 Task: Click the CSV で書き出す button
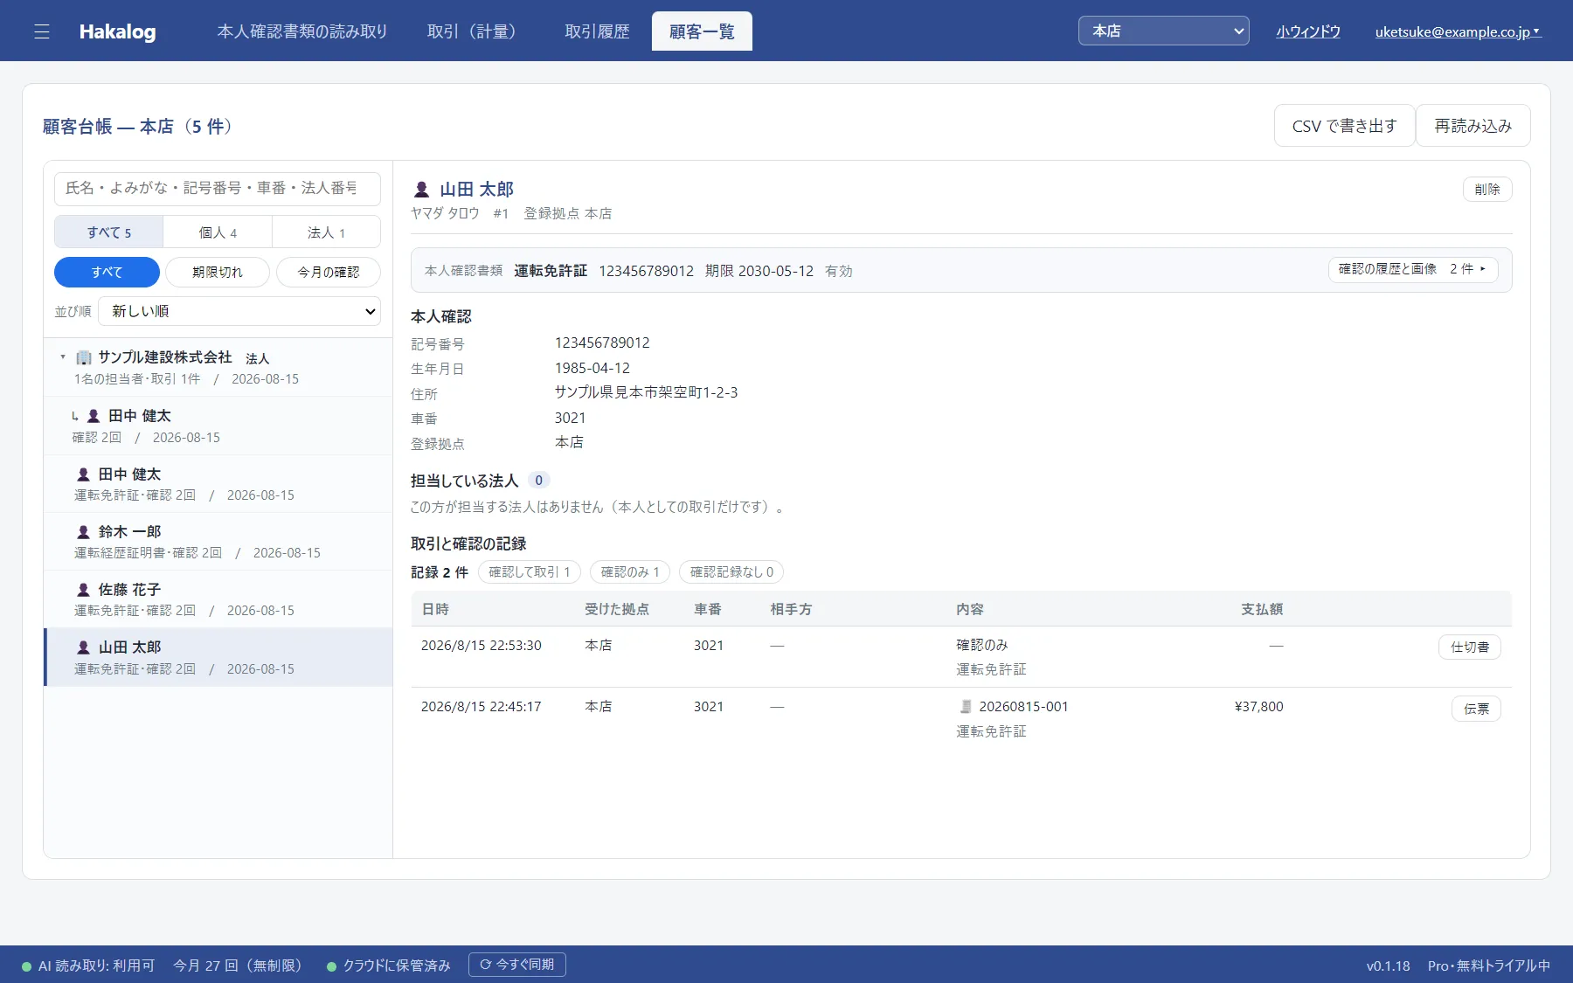point(1344,126)
